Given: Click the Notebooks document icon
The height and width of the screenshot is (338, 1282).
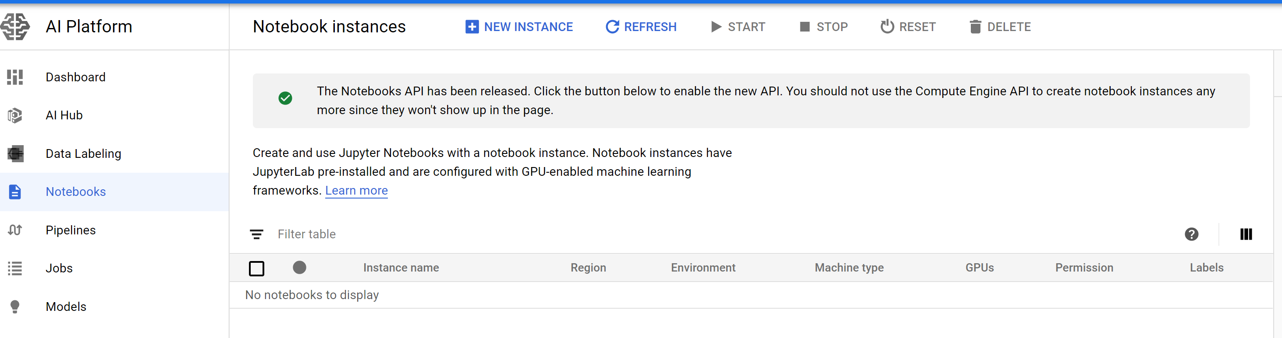Looking at the screenshot, I should (x=15, y=192).
